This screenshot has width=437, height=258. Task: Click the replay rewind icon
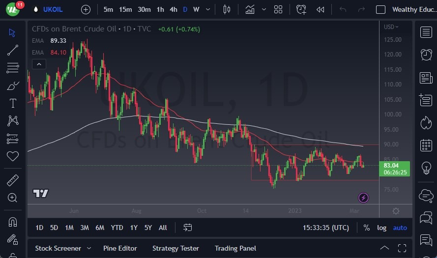click(x=320, y=9)
